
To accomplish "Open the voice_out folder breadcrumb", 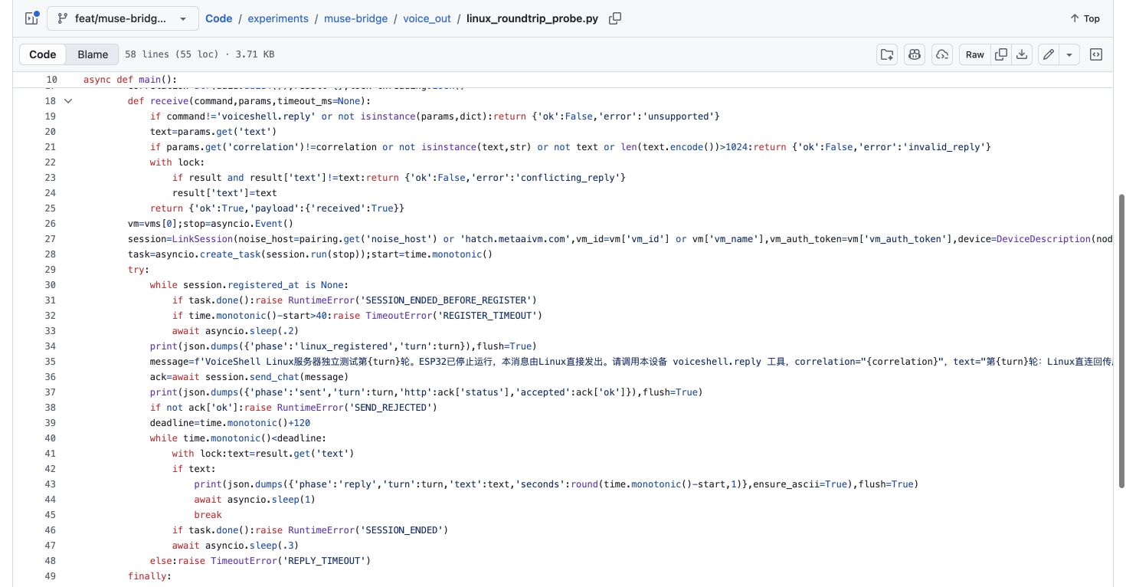I will pyautogui.click(x=427, y=18).
